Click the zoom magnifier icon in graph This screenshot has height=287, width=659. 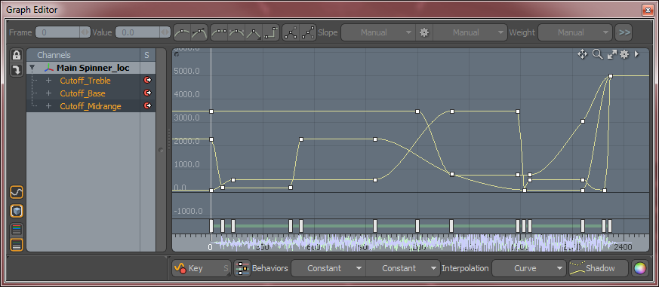pyautogui.click(x=598, y=54)
